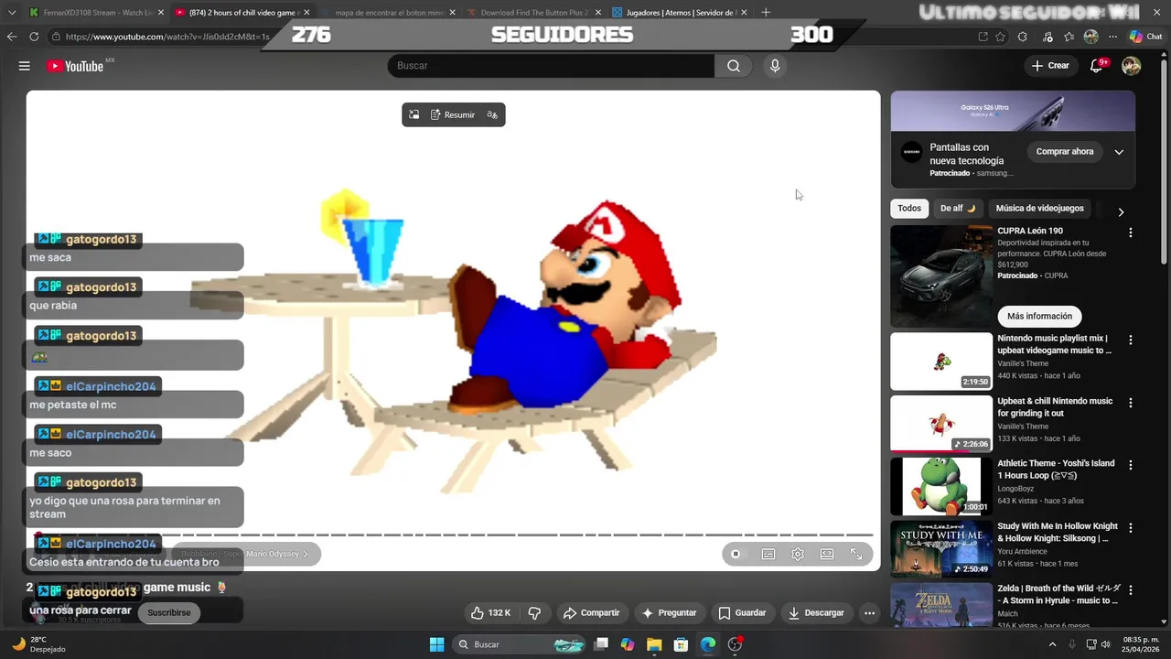This screenshot has height=659, width=1171.
Task: Select the De alf filter chip
Action: [x=958, y=208]
